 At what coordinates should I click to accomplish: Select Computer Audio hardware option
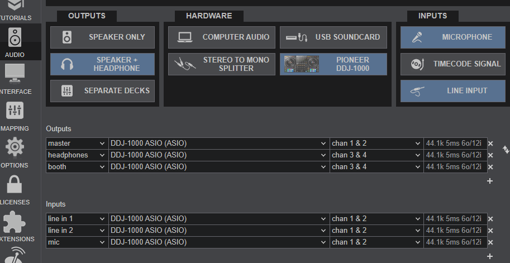(x=222, y=37)
